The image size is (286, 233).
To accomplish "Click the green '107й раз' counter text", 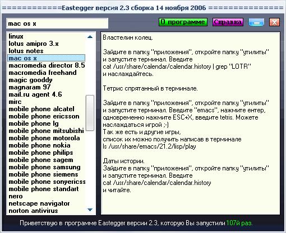I will (239, 223).
